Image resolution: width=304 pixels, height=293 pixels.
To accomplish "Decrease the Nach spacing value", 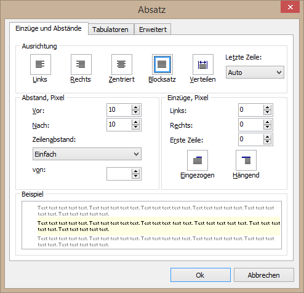I will click(135, 127).
